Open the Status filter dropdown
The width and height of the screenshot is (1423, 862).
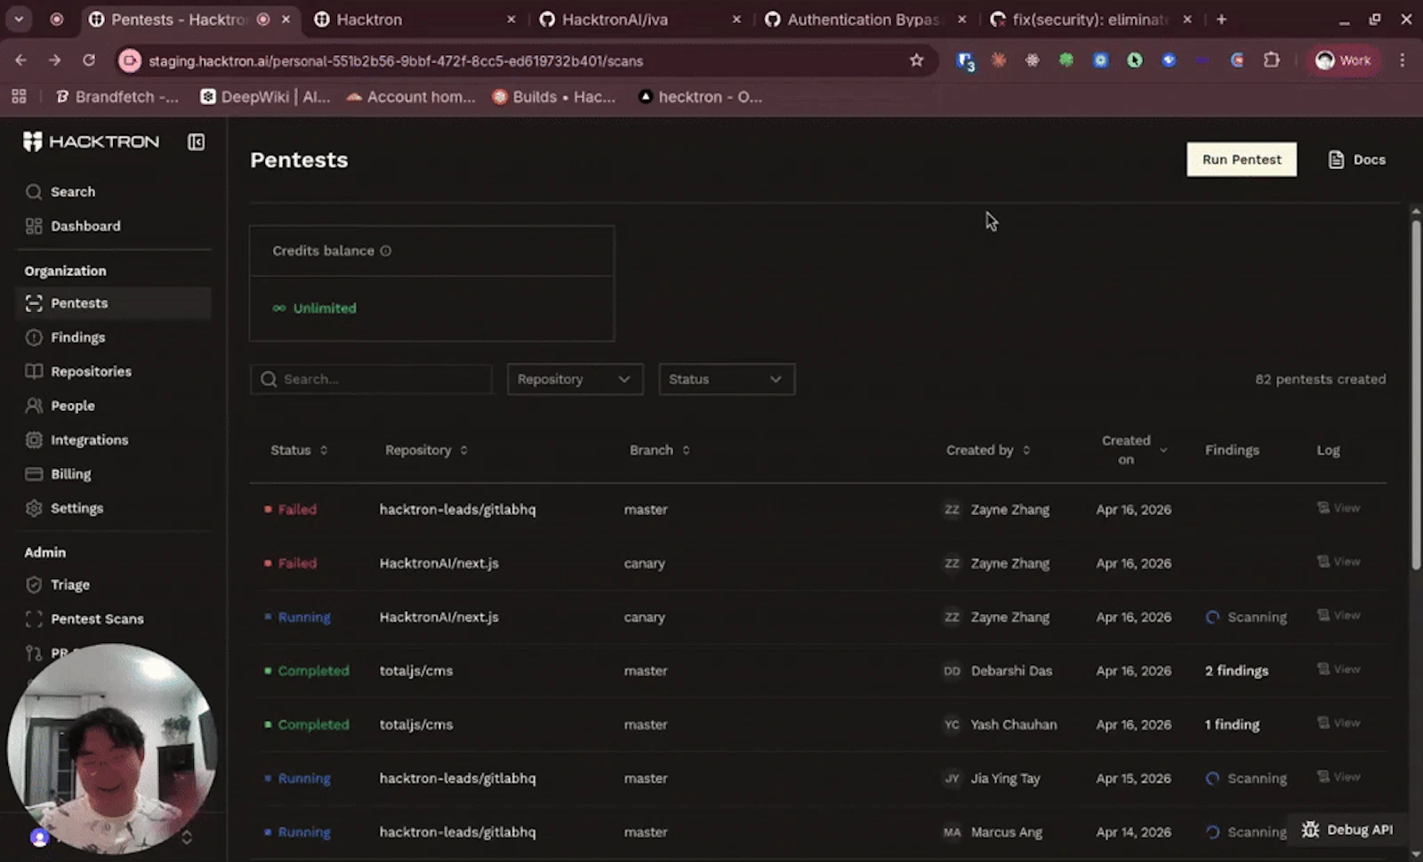click(726, 379)
